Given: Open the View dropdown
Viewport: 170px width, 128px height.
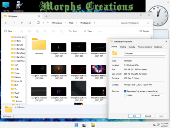Looking at the screenshot, I should coord(89,31).
